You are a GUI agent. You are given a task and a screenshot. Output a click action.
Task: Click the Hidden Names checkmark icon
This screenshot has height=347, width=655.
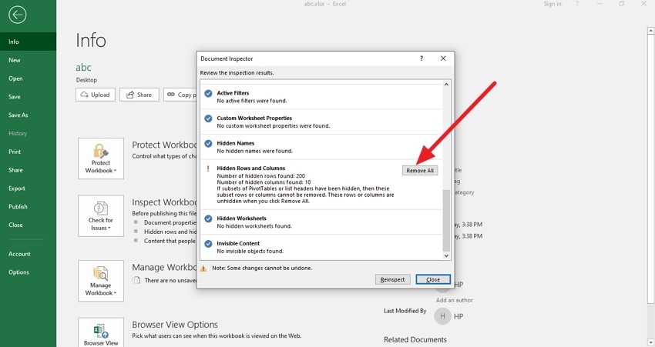coord(208,143)
